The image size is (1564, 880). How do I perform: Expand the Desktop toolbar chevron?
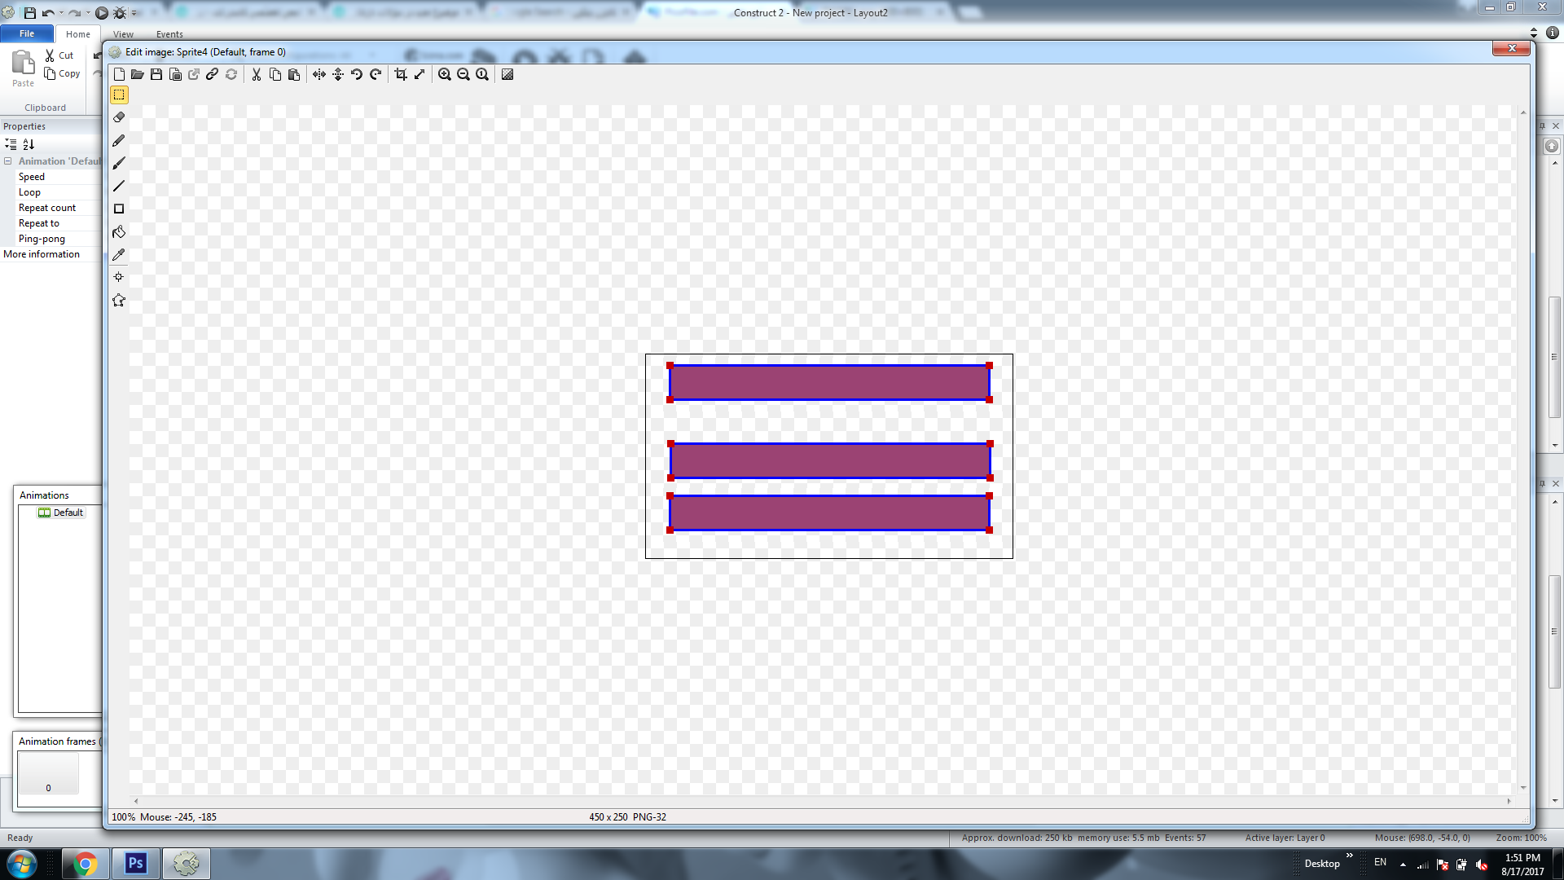pos(1350,856)
